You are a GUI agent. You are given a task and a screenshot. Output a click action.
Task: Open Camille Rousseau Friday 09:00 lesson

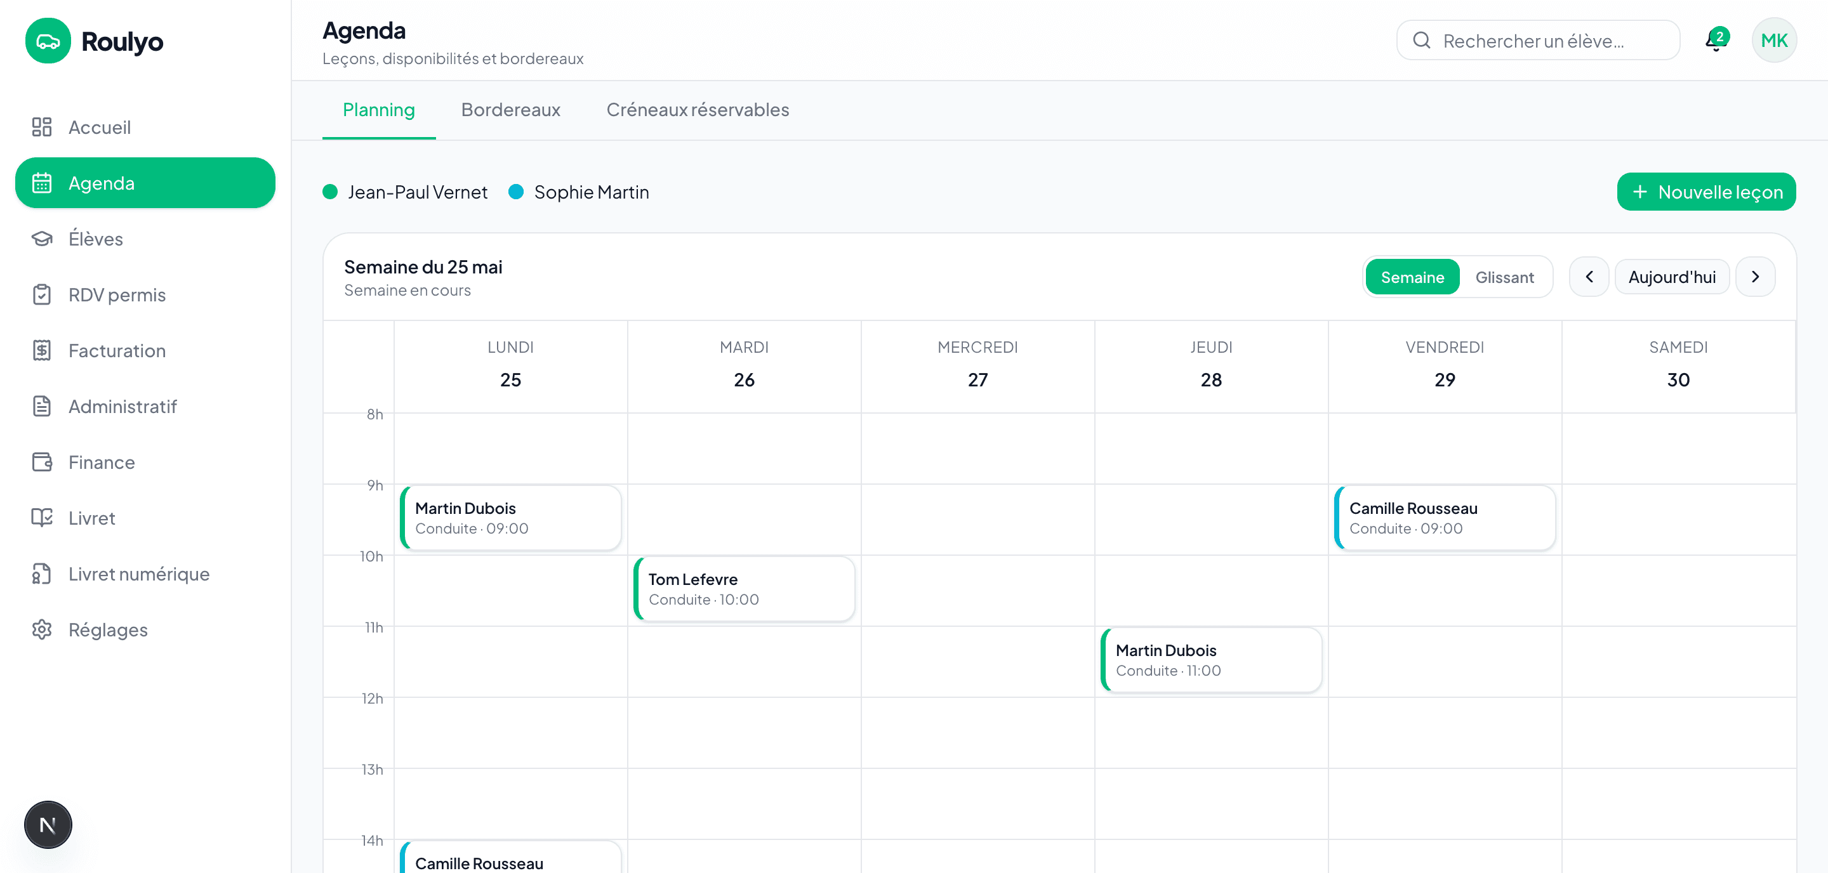[x=1445, y=518]
